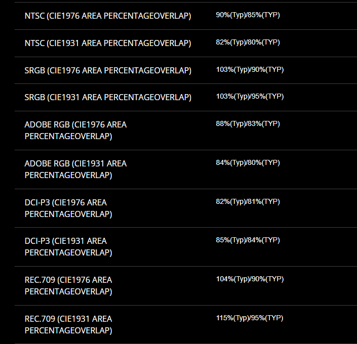Select the 103%(Typ)/95%(TYP) value
Viewport: 357px width, 344px height.
250,96
